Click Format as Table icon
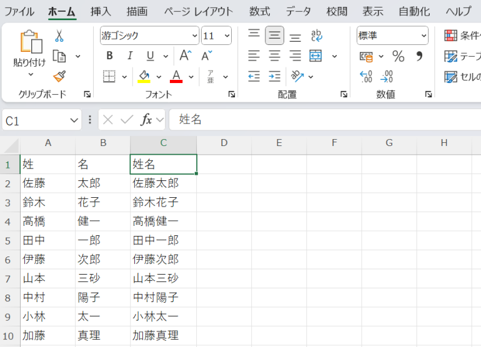Screen dimensions: 481x347 [x=450, y=56]
